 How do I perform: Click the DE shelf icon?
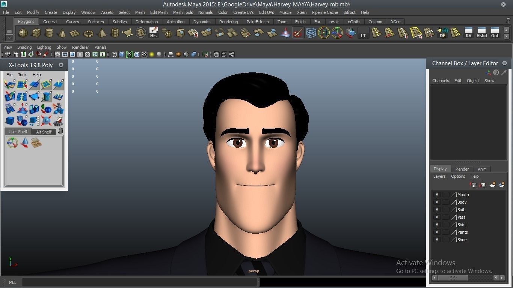442,33
